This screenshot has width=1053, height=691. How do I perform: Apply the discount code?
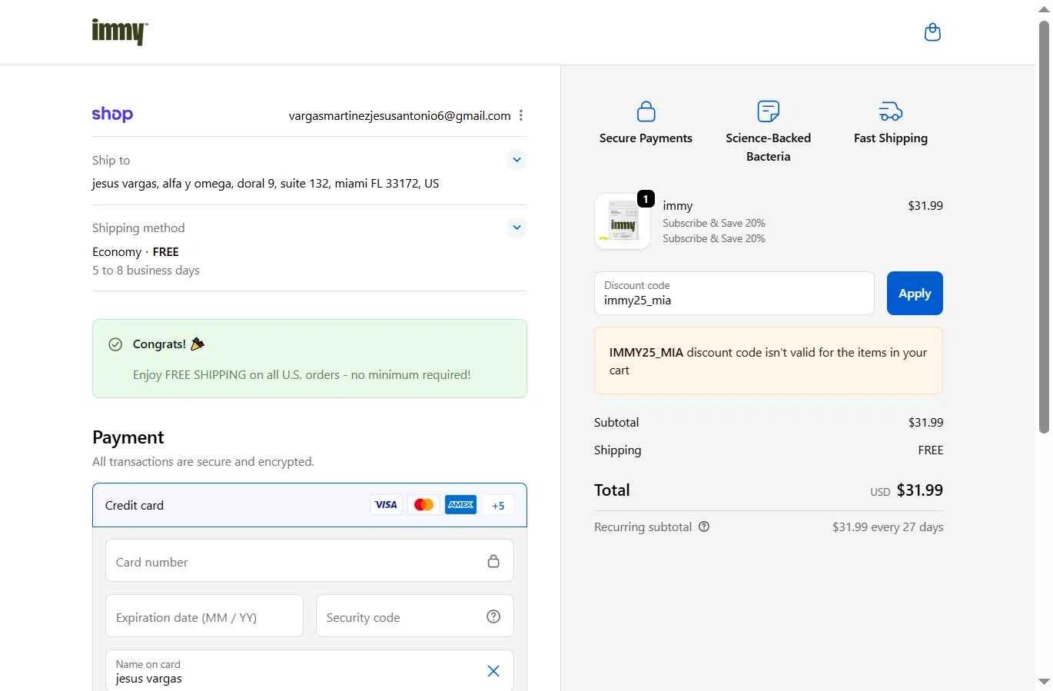[915, 293]
